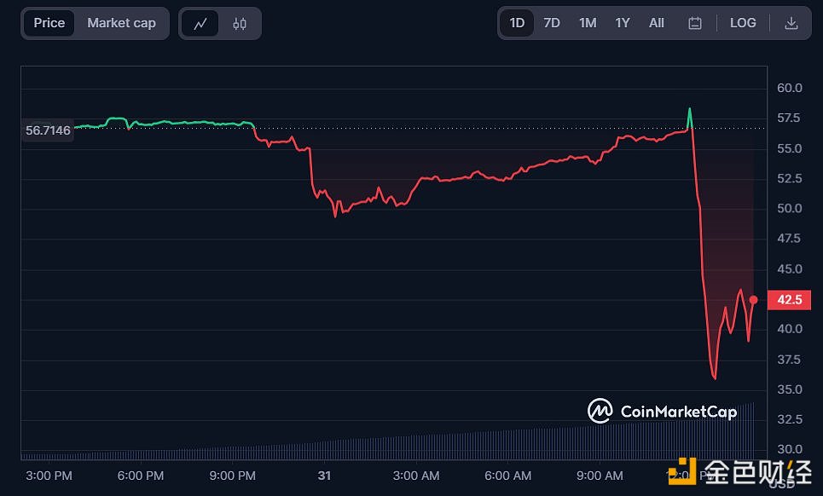Click the 3:00 PM axis label
This screenshot has height=496, width=823.
click(x=49, y=476)
